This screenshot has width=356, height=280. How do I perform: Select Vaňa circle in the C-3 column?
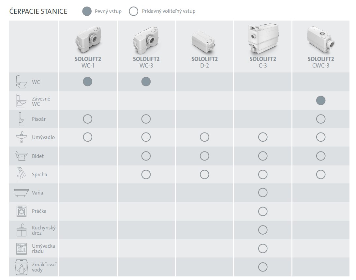coord(262,193)
